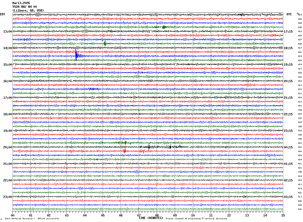Click the 20:15 UTC time label
The width and height of the screenshot is (303, 222).
pos(288,81)
